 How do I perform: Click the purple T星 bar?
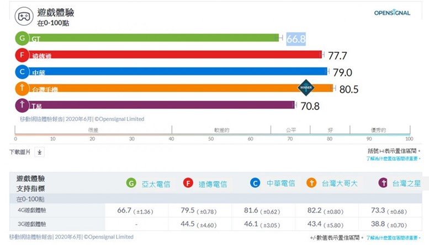(162, 105)
